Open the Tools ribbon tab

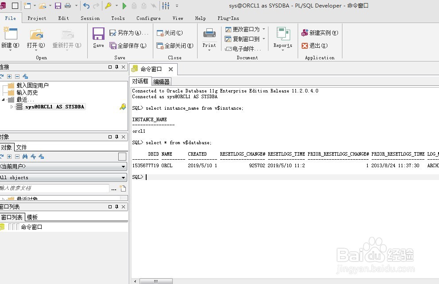tap(118, 18)
